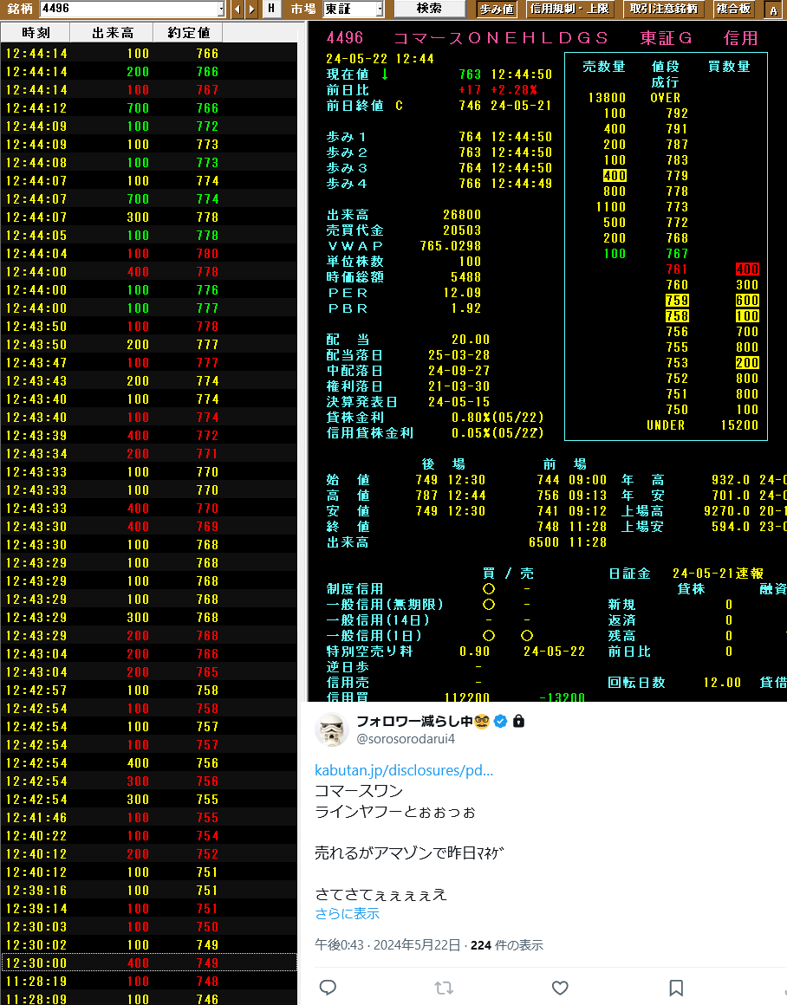
Task: Click the next stock arrow button
Action: 251,9
